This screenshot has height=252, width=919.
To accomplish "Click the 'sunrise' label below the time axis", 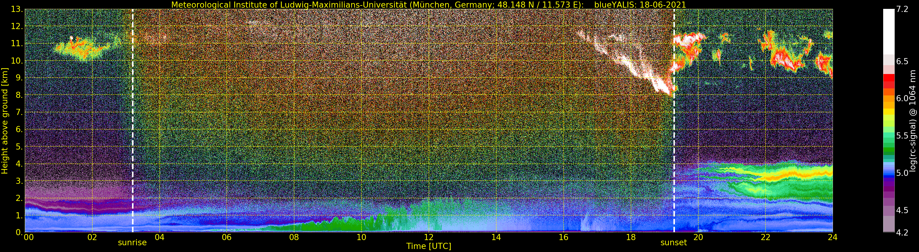I will 132,243.
